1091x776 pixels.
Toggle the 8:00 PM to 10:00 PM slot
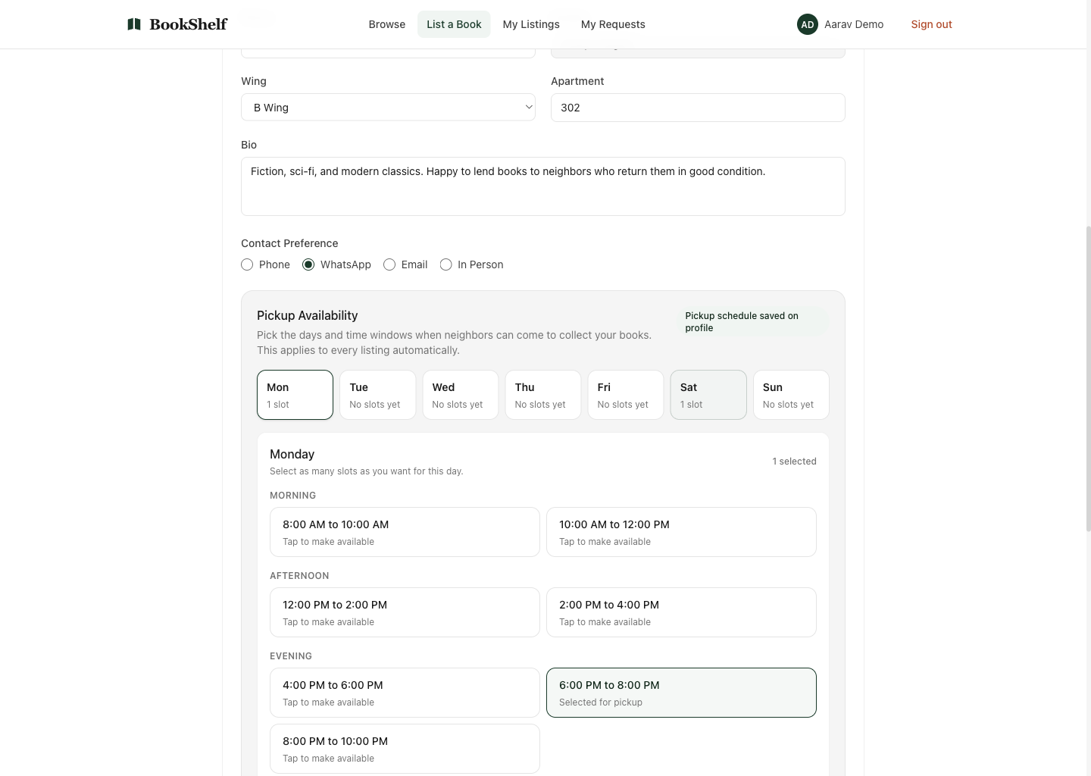pos(405,749)
